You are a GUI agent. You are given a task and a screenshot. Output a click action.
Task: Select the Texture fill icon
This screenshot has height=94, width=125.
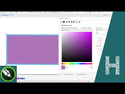tap(77, 22)
